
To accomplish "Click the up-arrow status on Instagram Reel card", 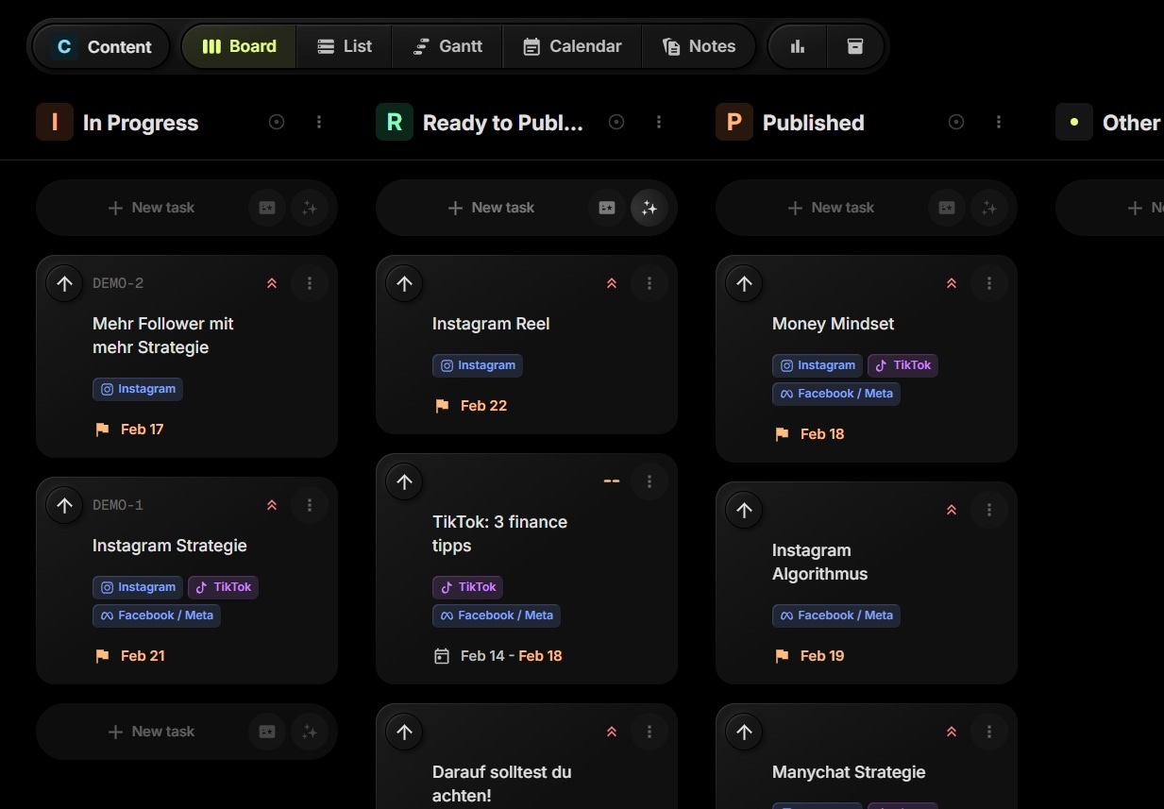I will tap(404, 283).
